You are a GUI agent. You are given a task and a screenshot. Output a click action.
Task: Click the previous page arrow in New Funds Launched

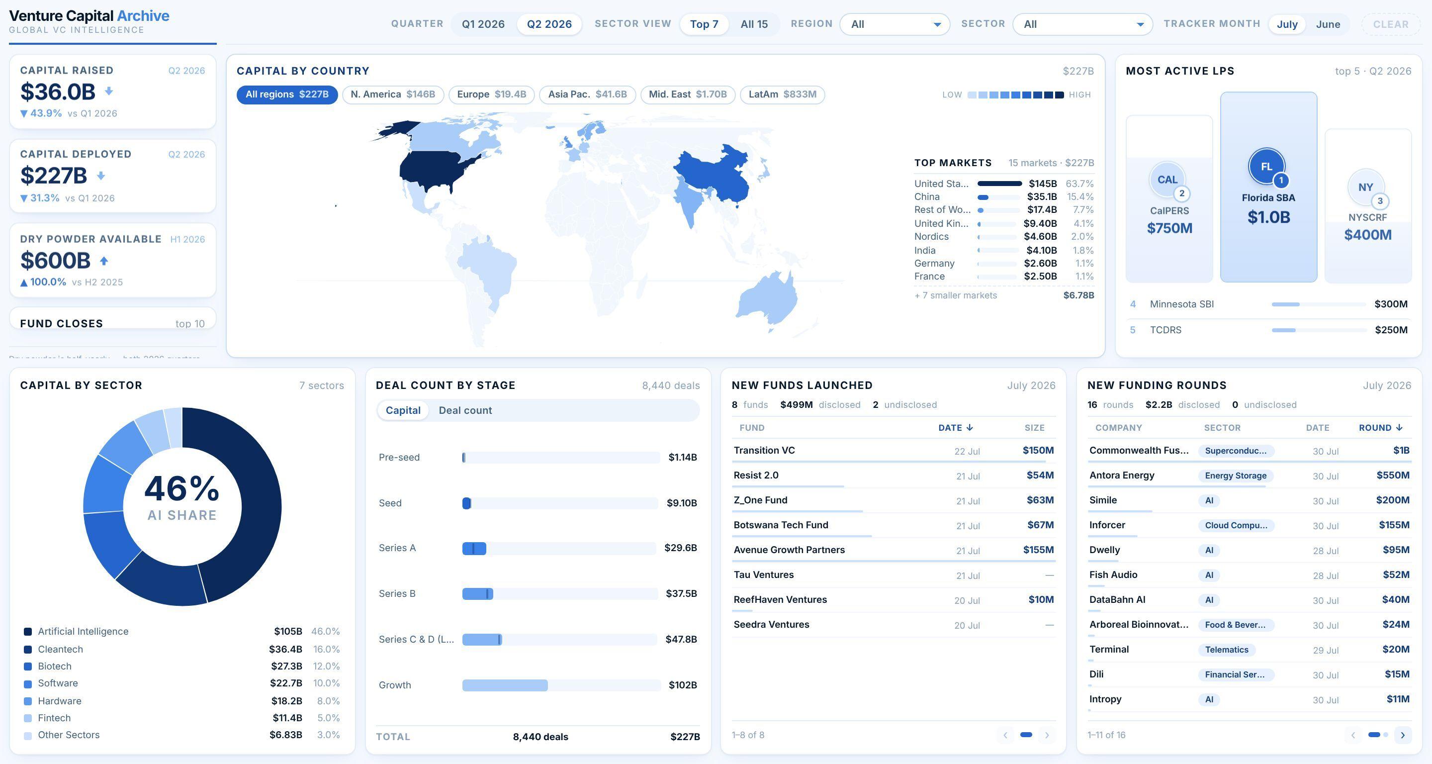(1005, 735)
